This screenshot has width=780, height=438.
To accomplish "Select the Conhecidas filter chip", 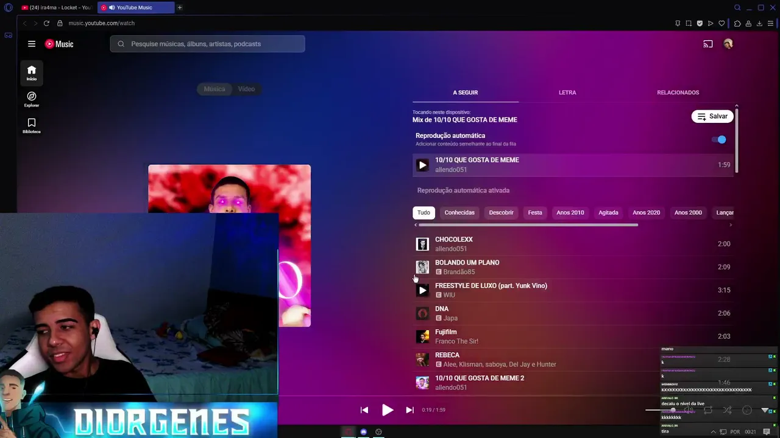I will coord(459,212).
